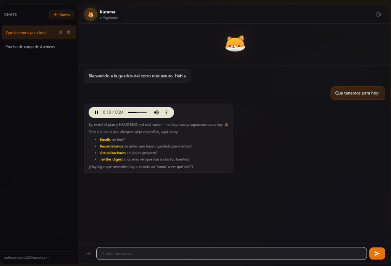Click the Kurama fox avatar in the header
This screenshot has width=391, height=266.
[90, 14]
